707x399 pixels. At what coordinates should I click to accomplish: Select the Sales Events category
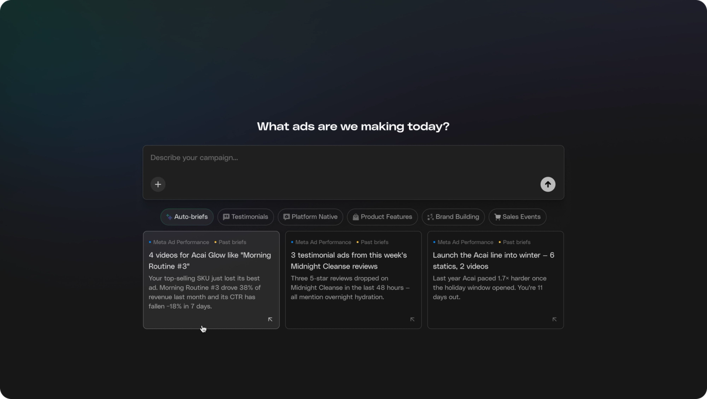pyautogui.click(x=517, y=217)
